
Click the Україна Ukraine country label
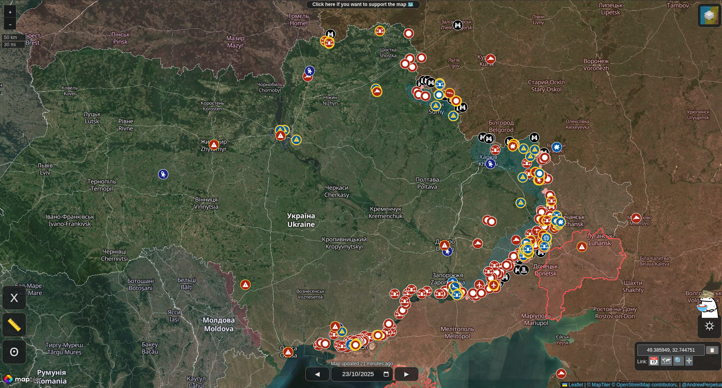[301, 220]
